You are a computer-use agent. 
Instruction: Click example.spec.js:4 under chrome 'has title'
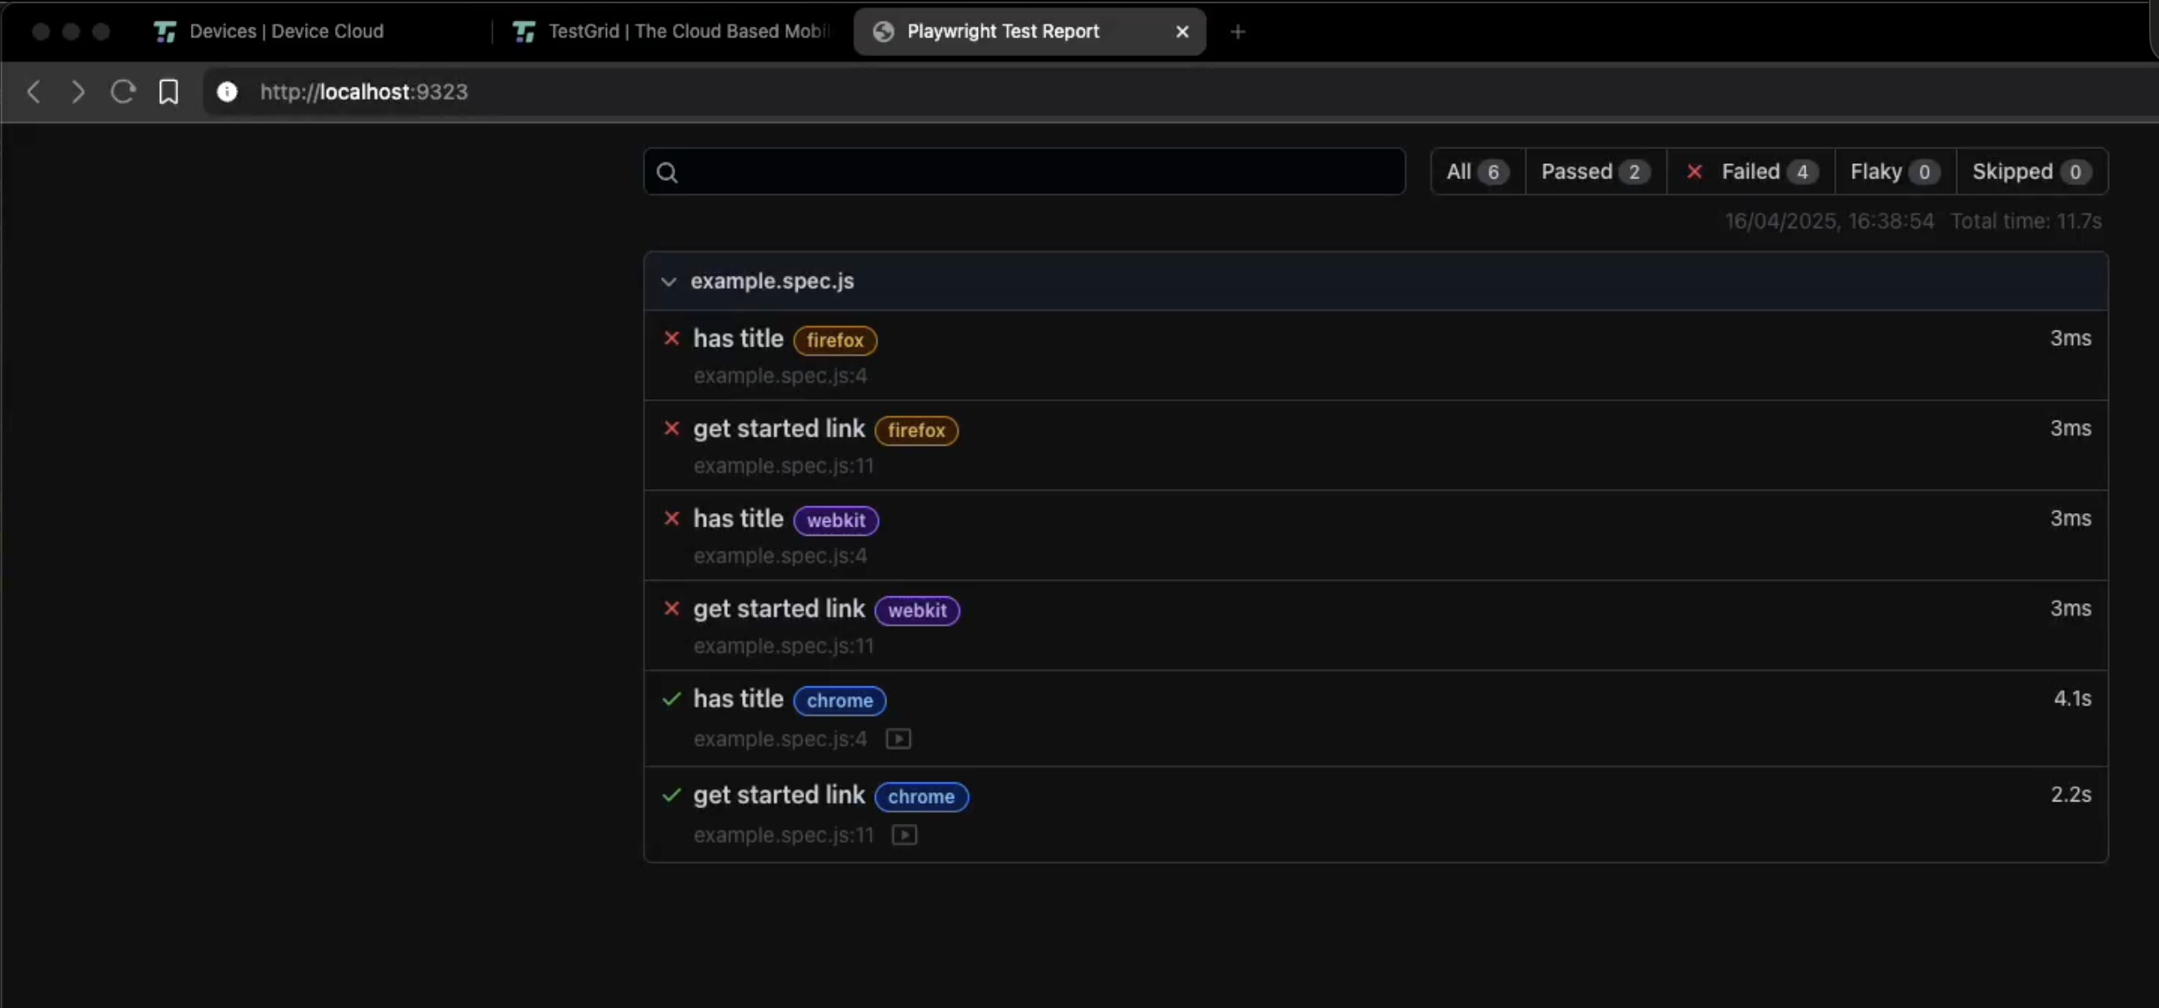coord(779,739)
